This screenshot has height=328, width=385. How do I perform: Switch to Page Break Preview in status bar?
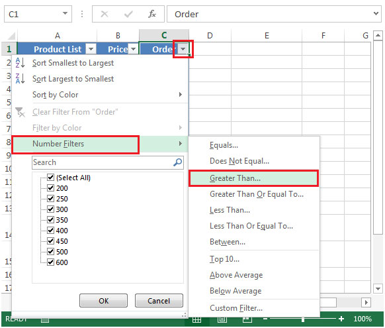[247, 319]
